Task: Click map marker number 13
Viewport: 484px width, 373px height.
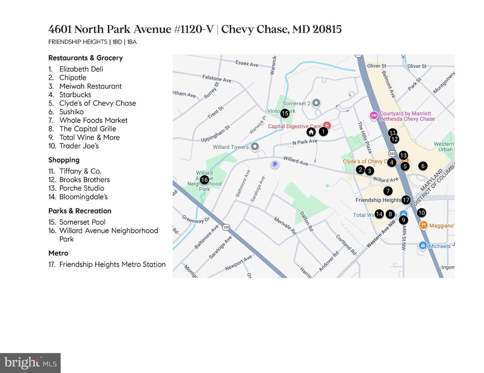Action: tap(403, 155)
